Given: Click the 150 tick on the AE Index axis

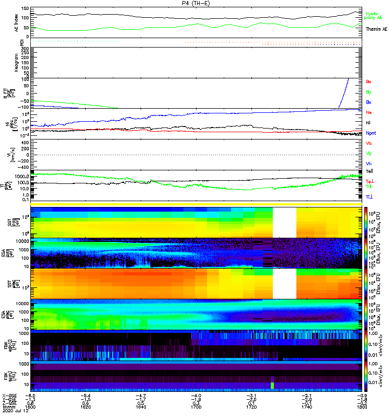Looking at the screenshot, I should [x=25, y=9].
